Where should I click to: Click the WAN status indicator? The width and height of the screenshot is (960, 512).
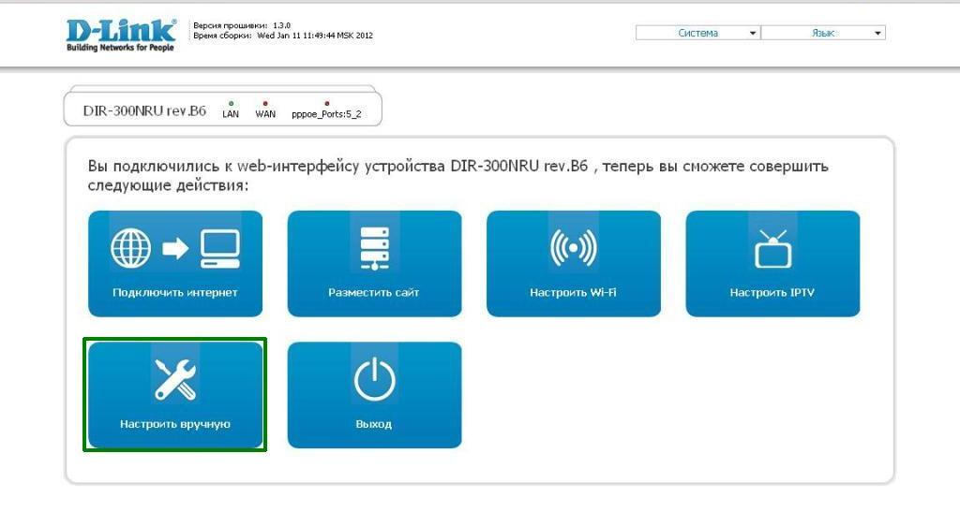[265, 110]
